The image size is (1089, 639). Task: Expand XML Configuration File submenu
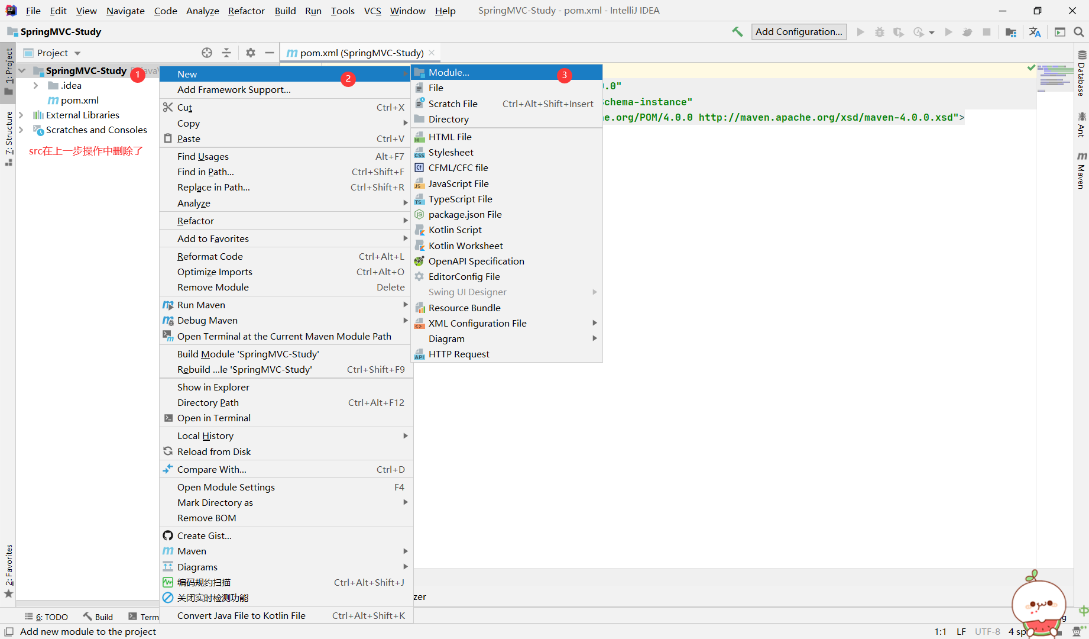pos(507,323)
